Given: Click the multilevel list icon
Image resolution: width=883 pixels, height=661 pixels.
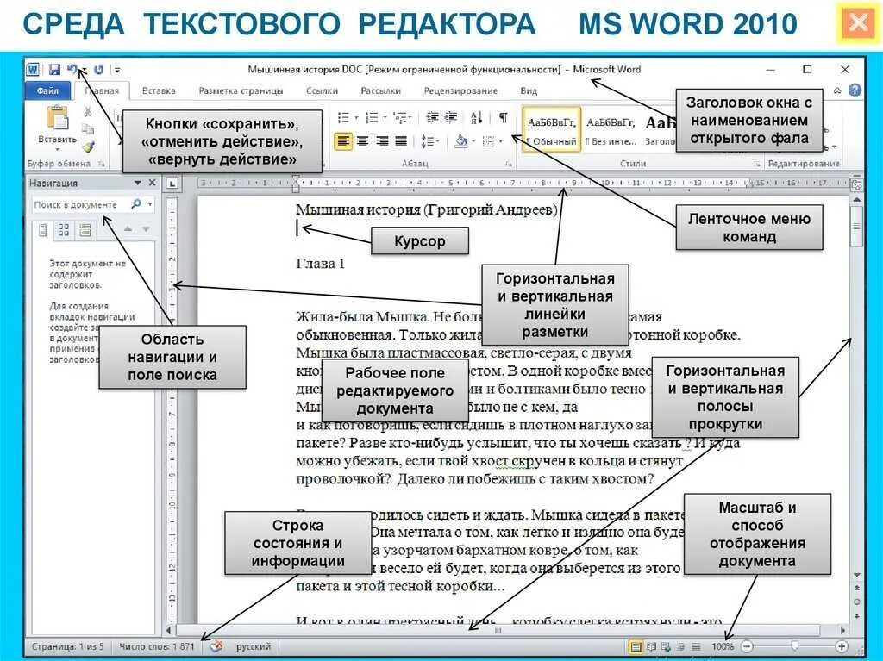Looking at the screenshot, I should (x=400, y=118).
